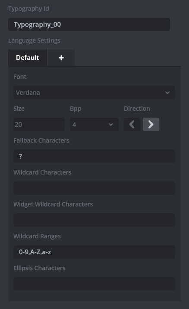Switch to the Default language tab
189x309 pixels.
click(28, 58)
